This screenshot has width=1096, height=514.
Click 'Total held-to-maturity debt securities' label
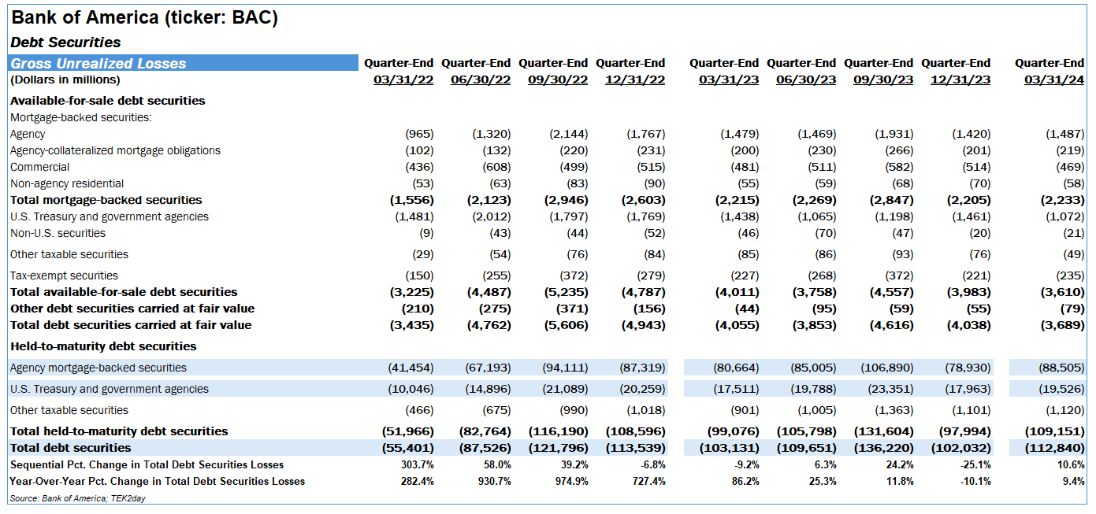coord(119,431)
